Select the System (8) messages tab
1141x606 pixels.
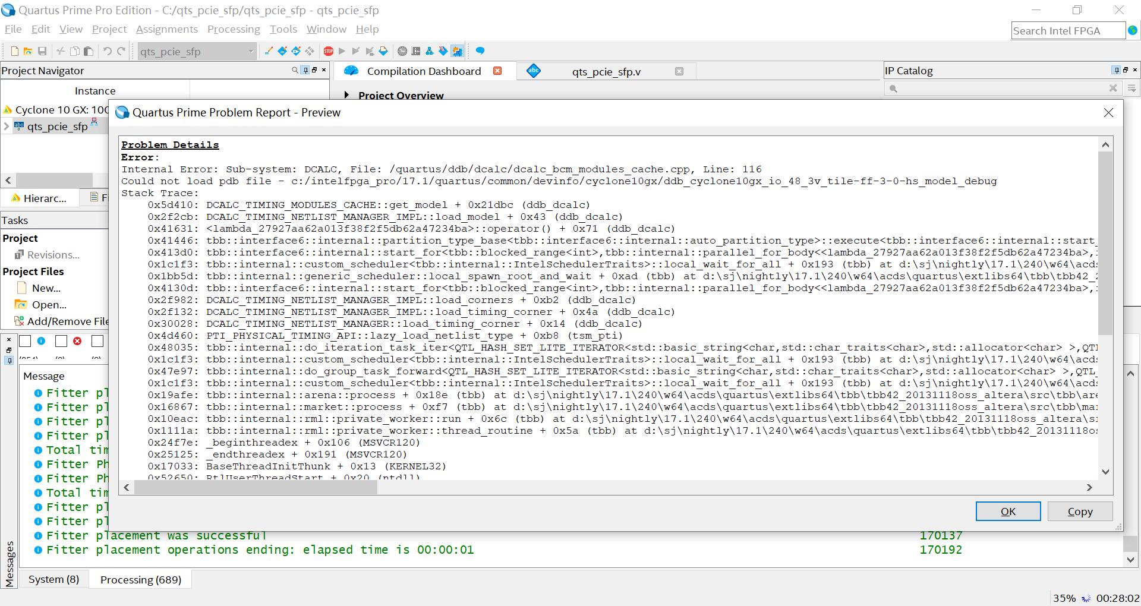coord(53,579)
